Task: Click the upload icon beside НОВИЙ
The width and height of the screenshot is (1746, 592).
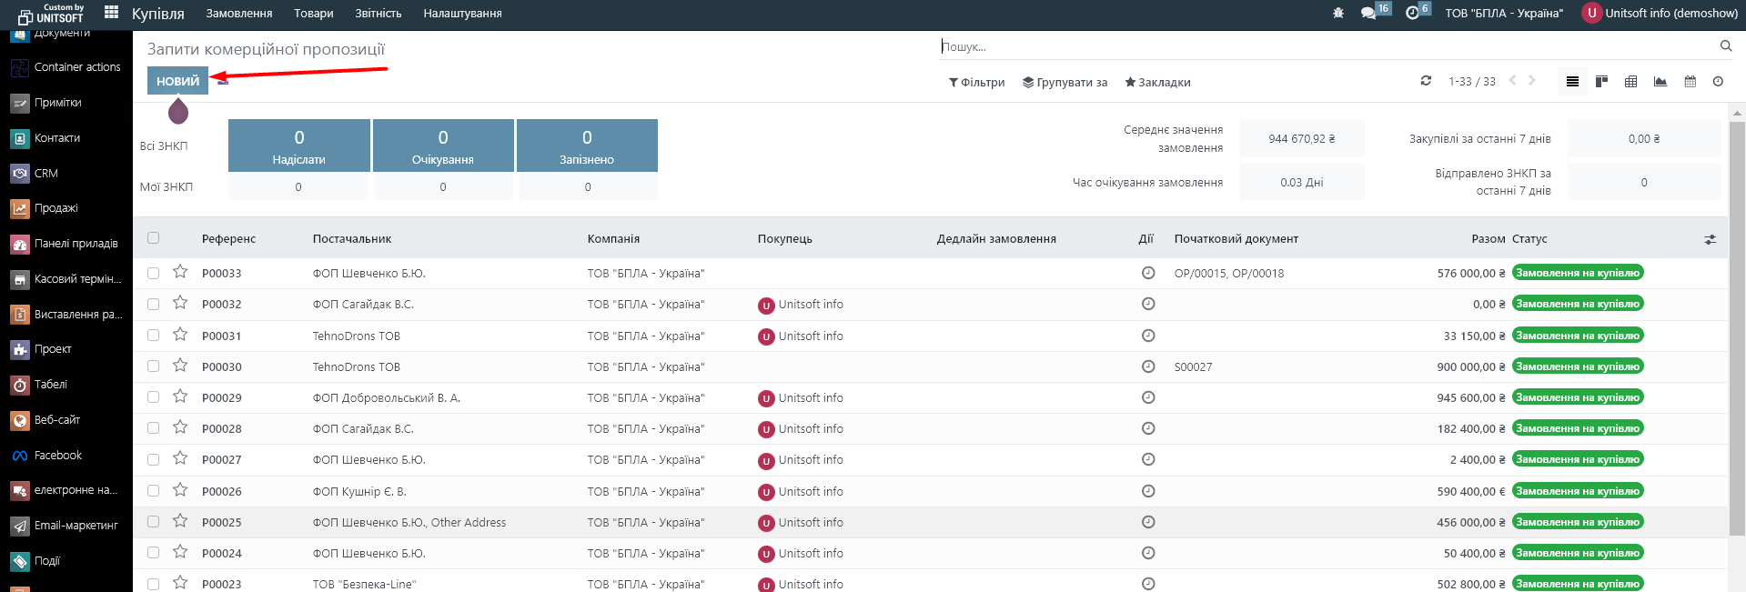Action: point(223,81)
